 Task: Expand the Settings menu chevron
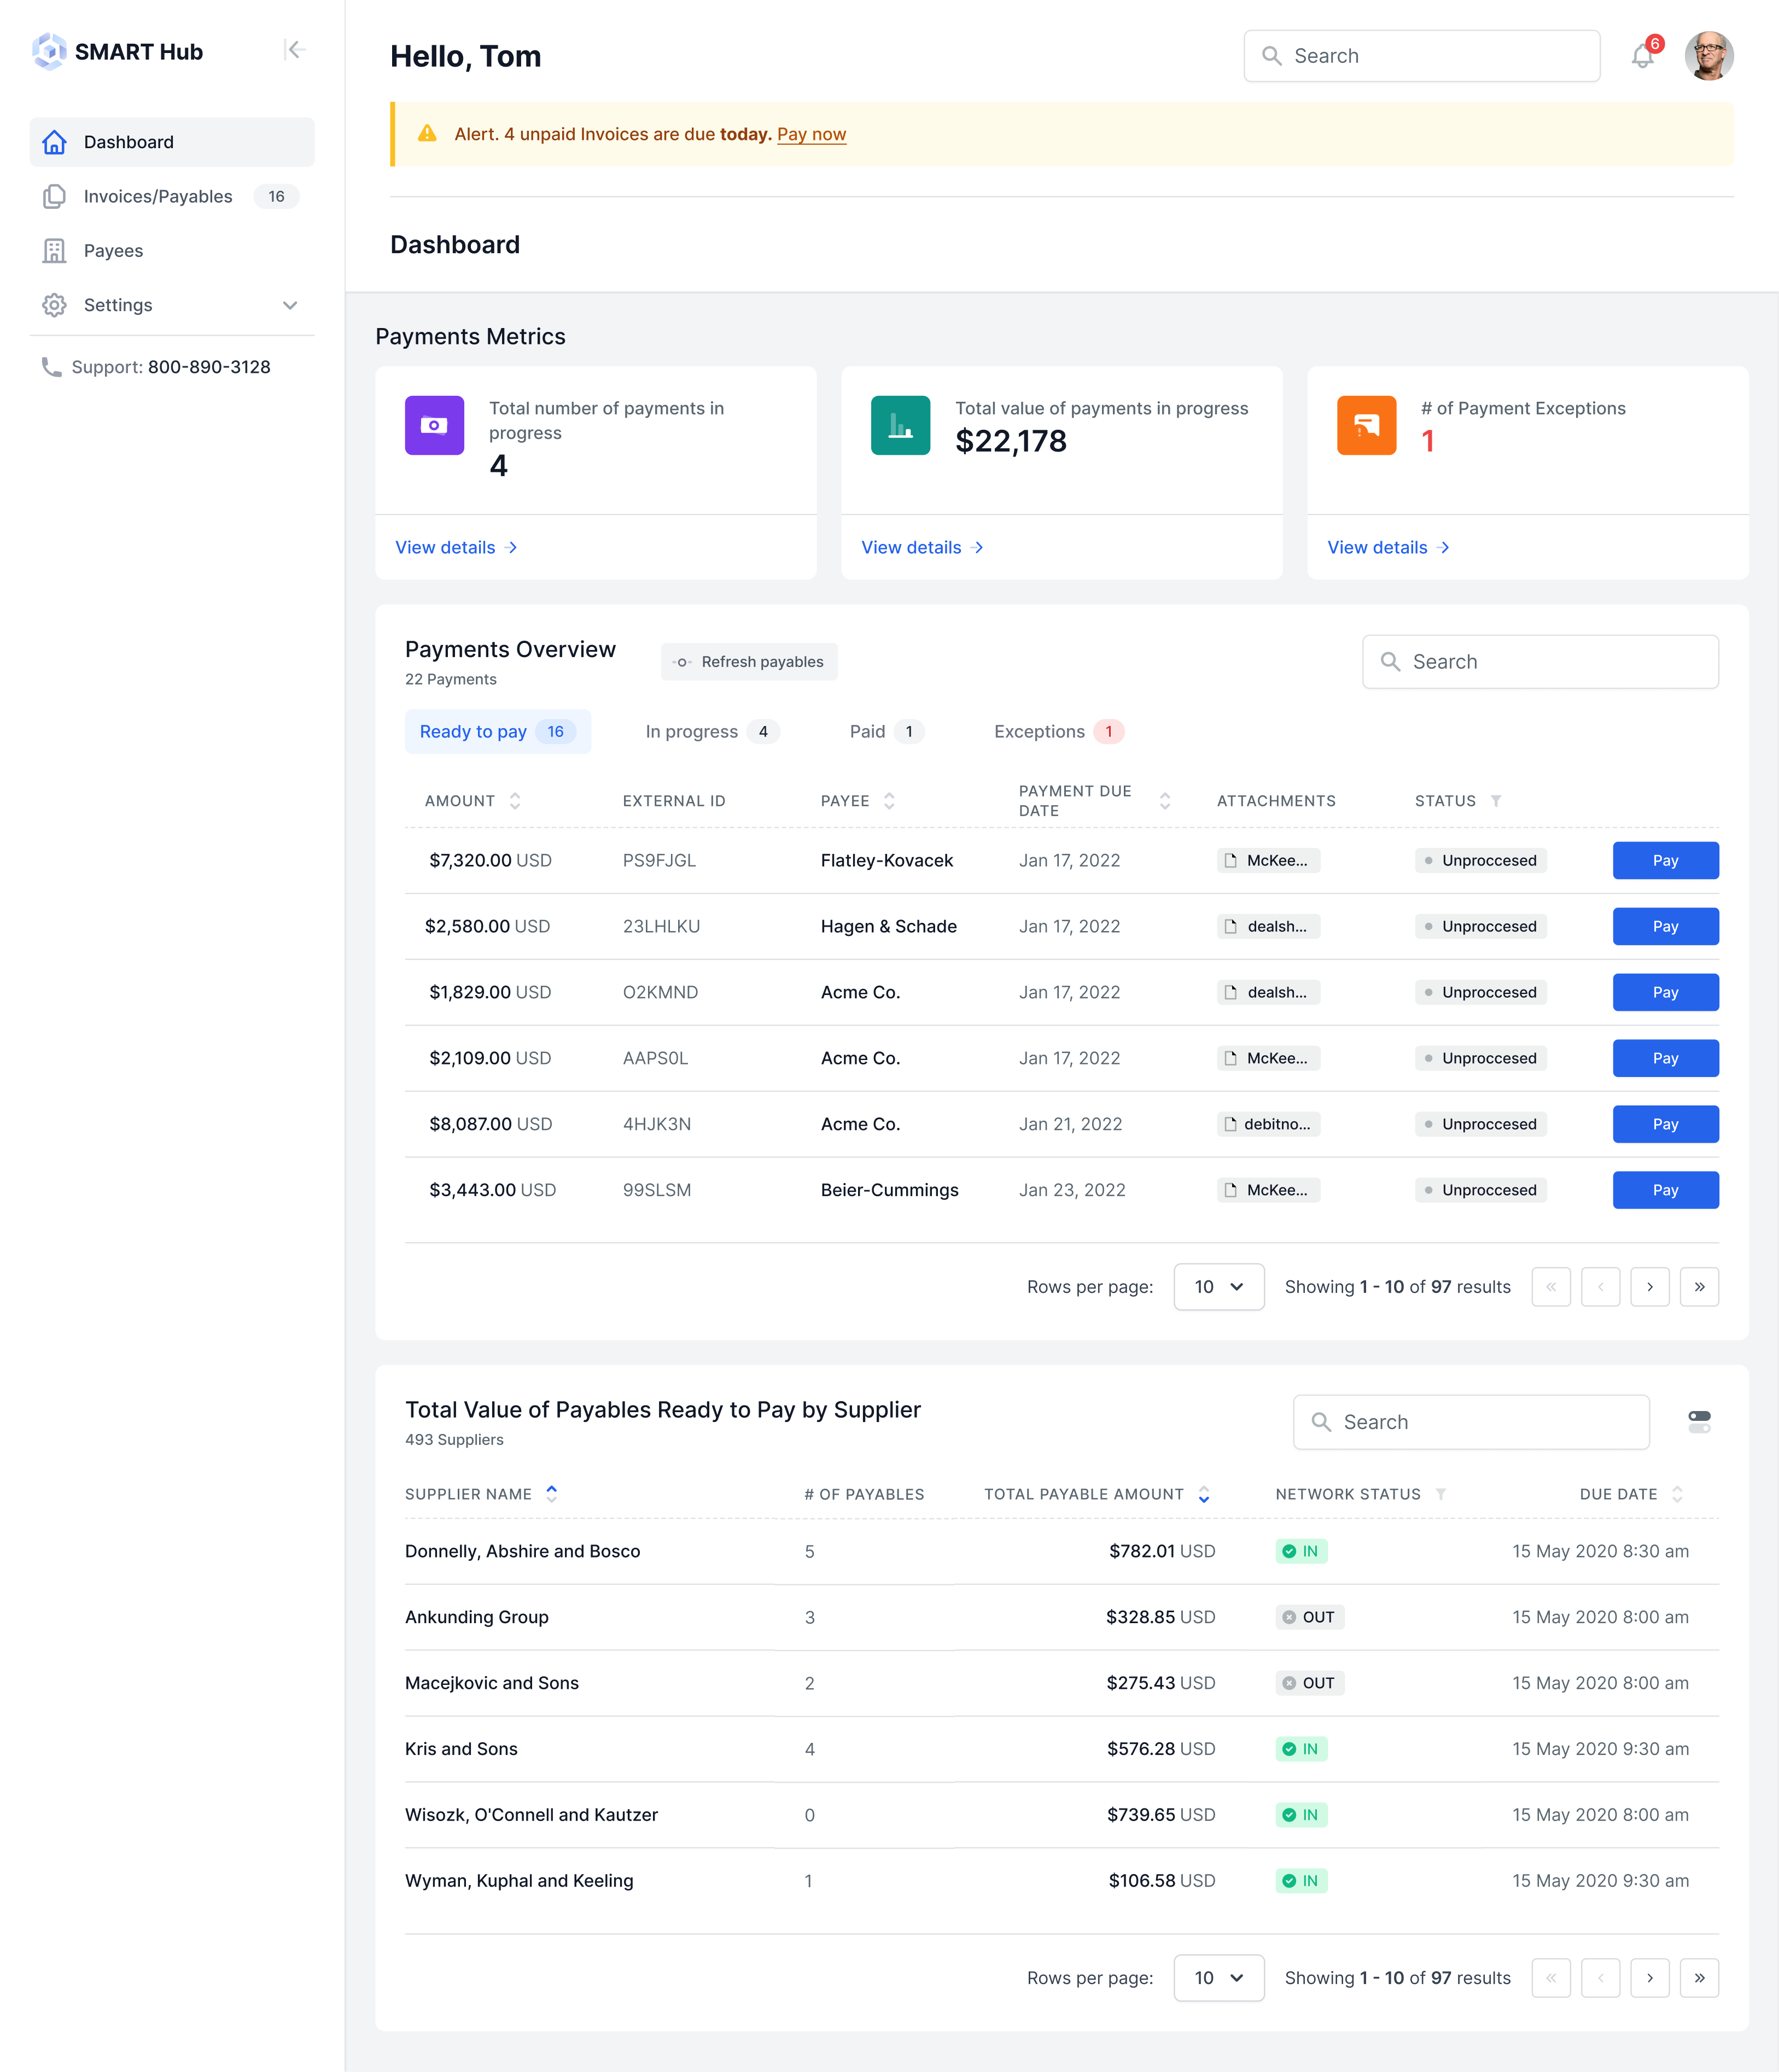click(x=290, y=305)
